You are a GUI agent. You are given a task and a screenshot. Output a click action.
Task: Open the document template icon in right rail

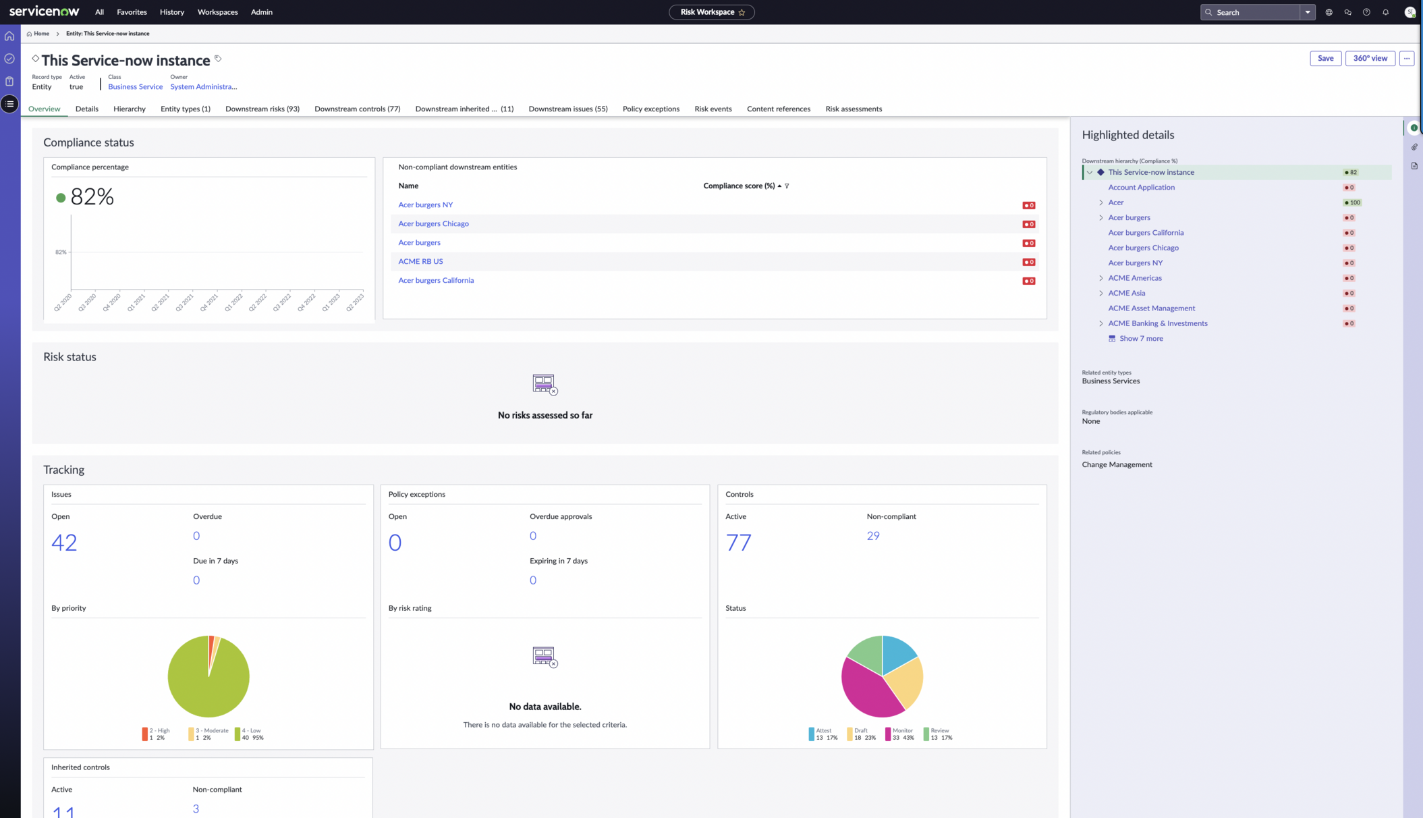(x=1414, y=165)
